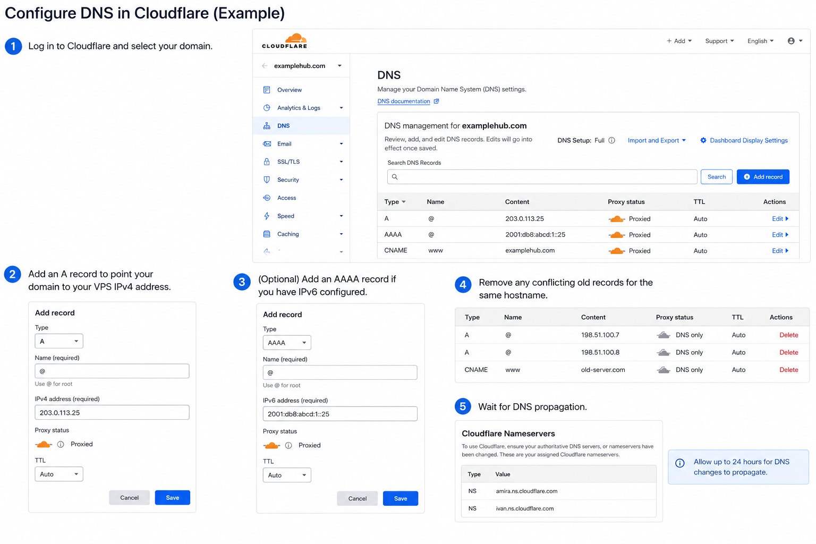Click the DNS network icon in sidebar
816x544 pixels.
(267, 126)
